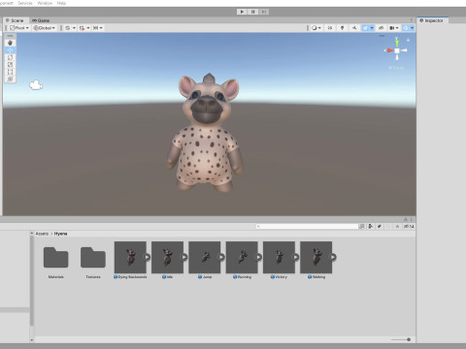The height and width of the screenshot is (349, 466).
Task: Select the Idle model thumbnail
Action: tap(167, 258)
